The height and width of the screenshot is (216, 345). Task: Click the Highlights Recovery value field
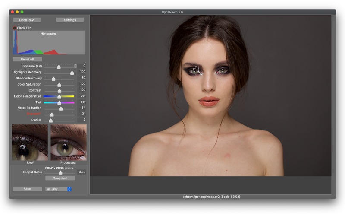pos(82,72)
